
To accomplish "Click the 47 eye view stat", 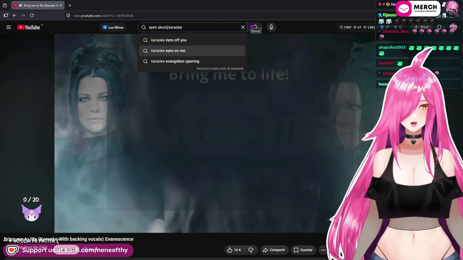I will pos(357,27).
